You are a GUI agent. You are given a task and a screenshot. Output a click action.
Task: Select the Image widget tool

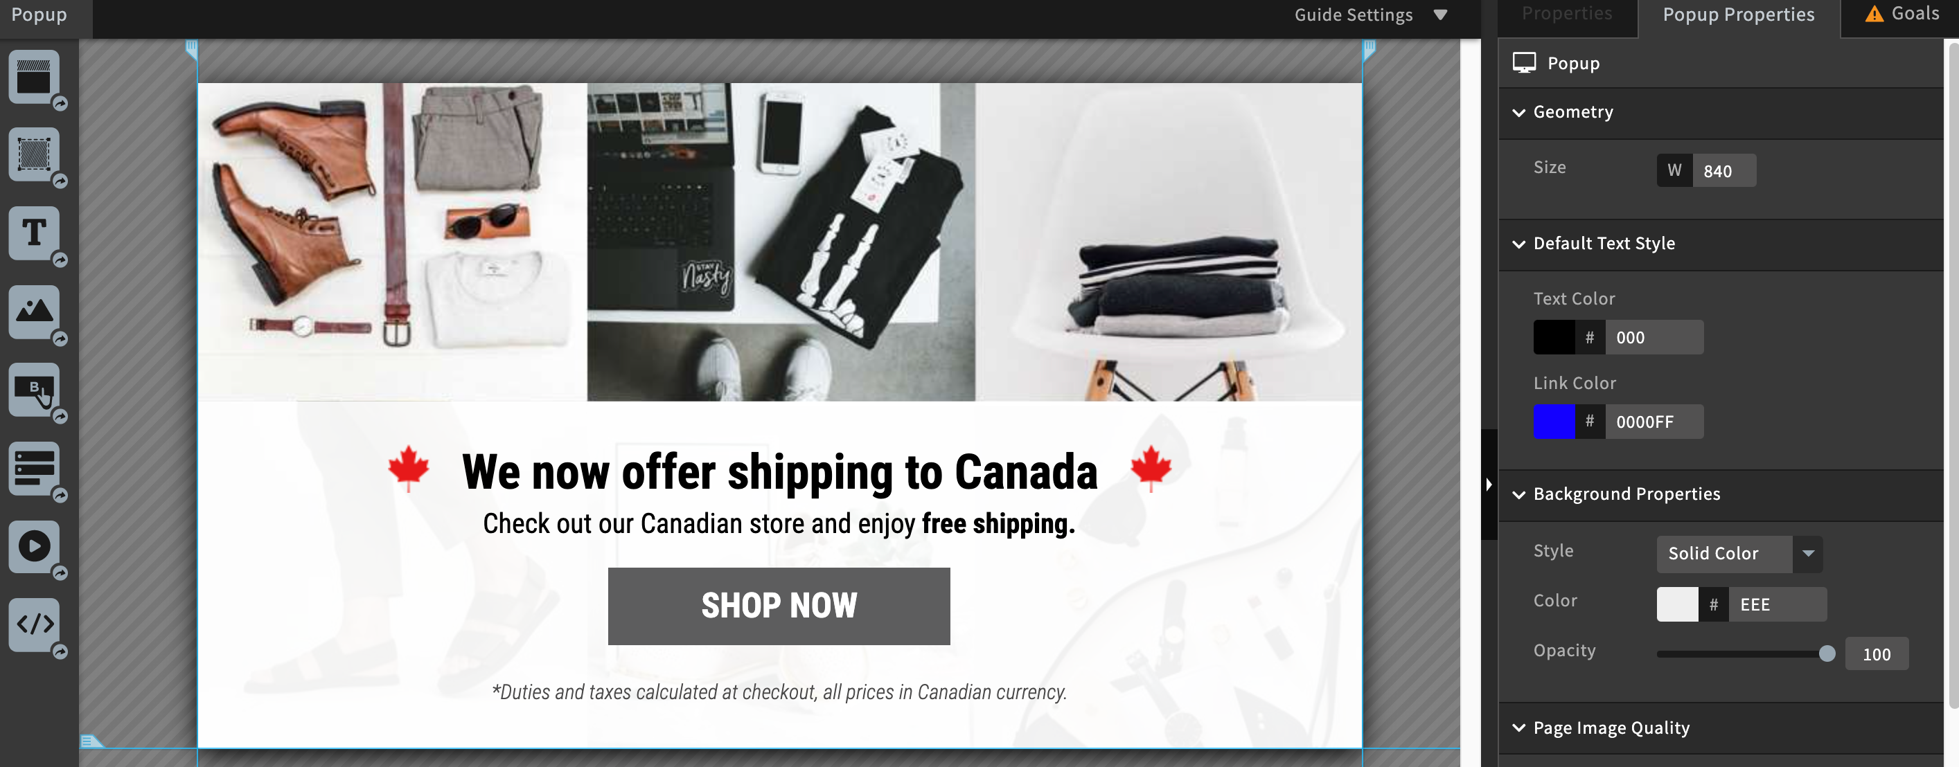pyautogui.click(x=34, y=311)
